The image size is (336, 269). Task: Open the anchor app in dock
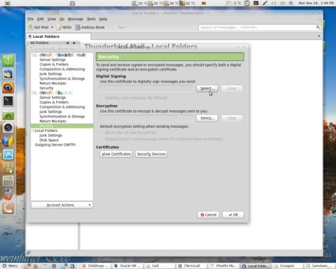(8, 61)
